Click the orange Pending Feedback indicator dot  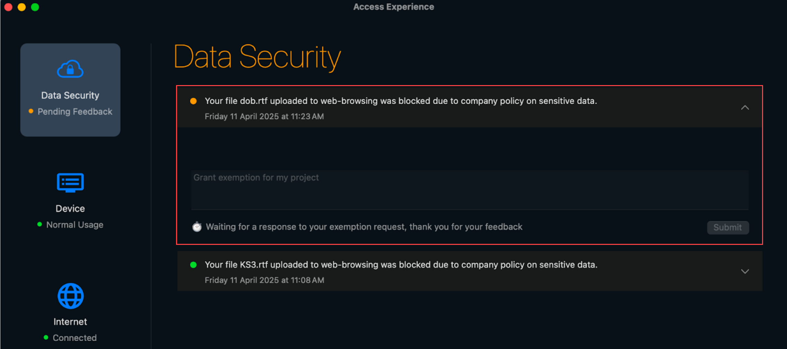tap(31, 111)
